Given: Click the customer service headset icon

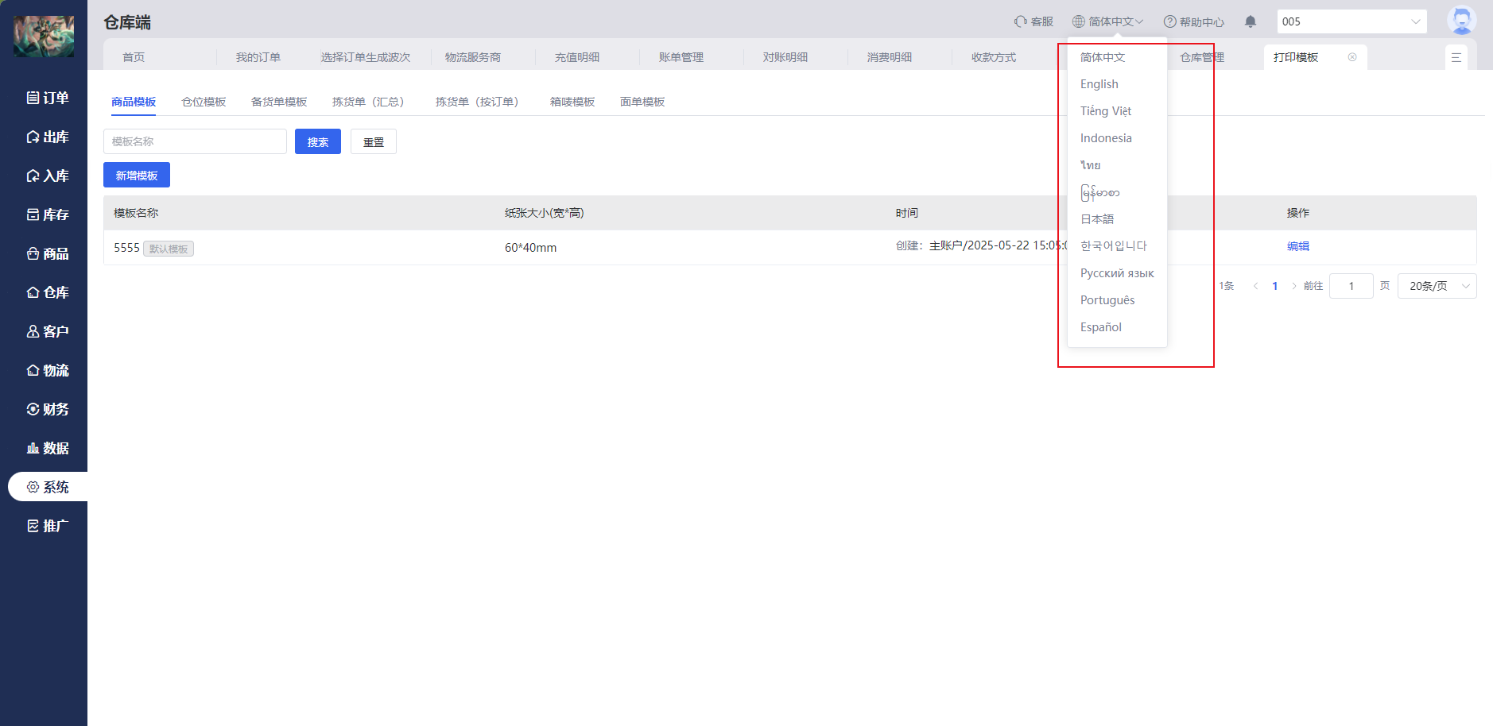Looking at the screenshot, I should 1021,21.
